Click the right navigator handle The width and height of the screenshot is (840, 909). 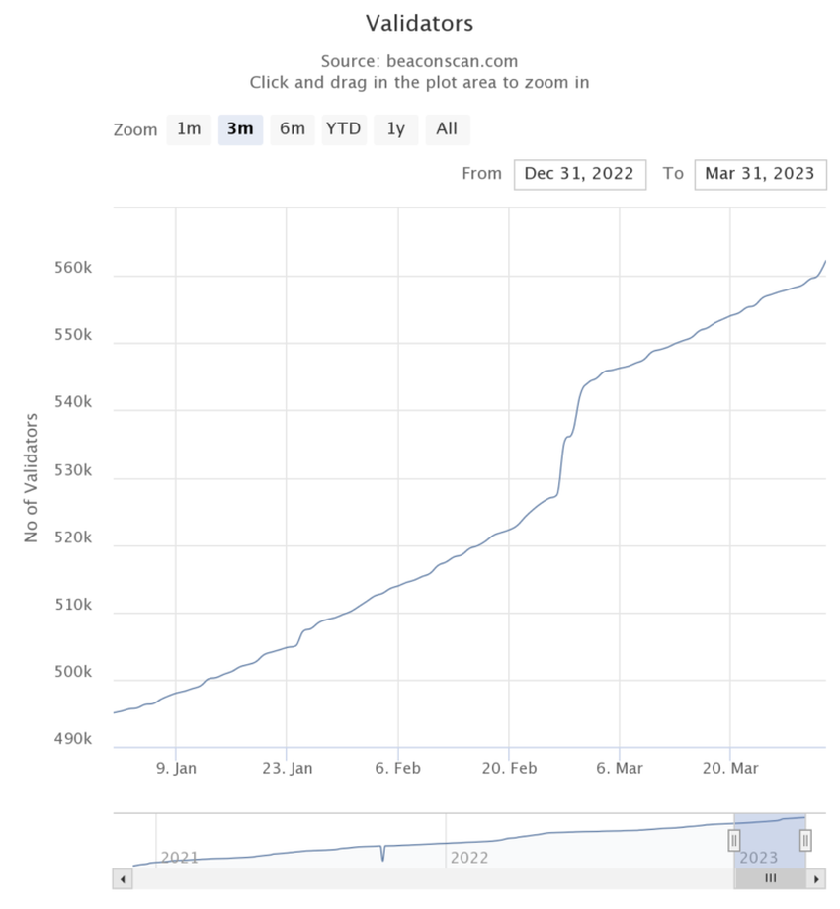pos(803,839)
